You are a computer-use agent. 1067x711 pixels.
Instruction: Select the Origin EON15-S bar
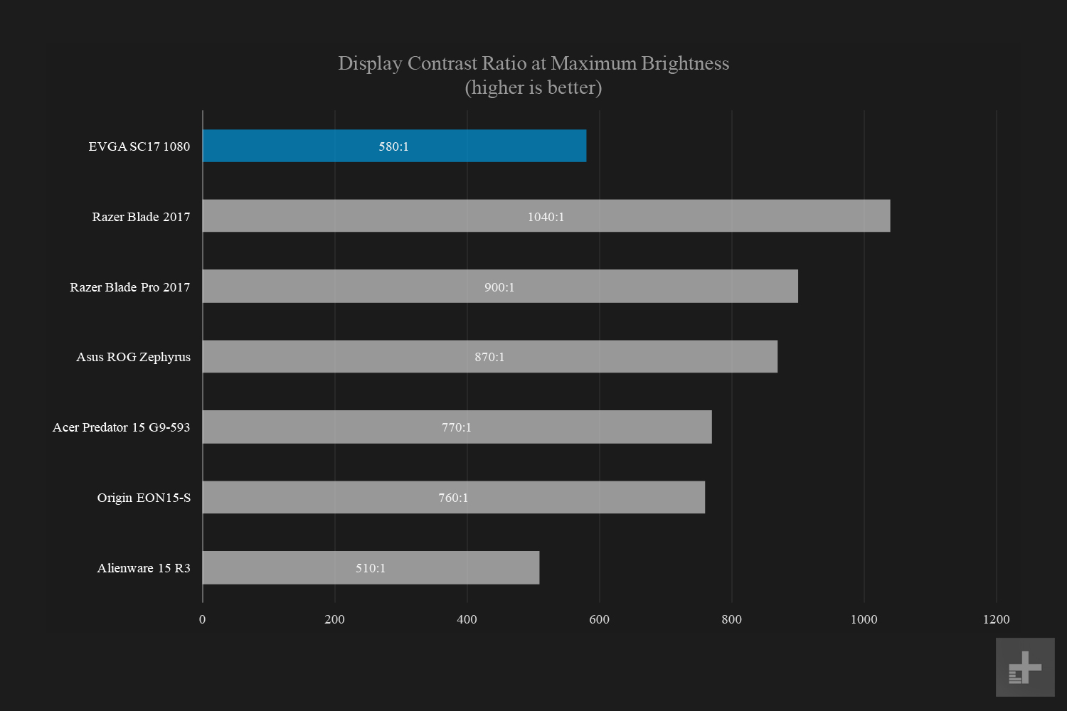point(454,497)
